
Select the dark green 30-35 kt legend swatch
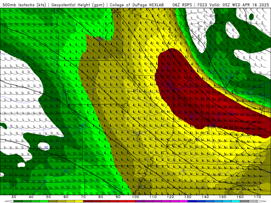(18, 201)
